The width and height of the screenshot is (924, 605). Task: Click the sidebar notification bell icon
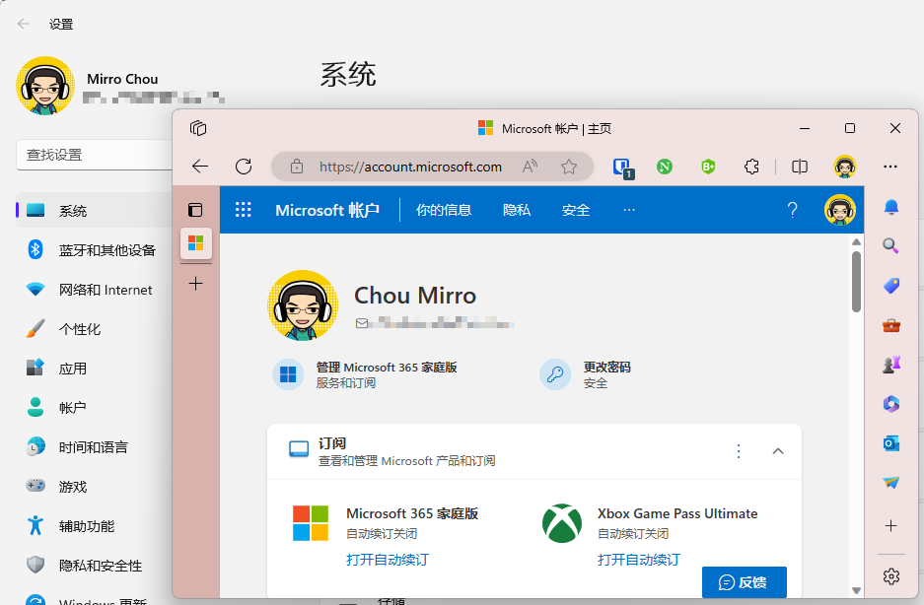click(891, 207)
